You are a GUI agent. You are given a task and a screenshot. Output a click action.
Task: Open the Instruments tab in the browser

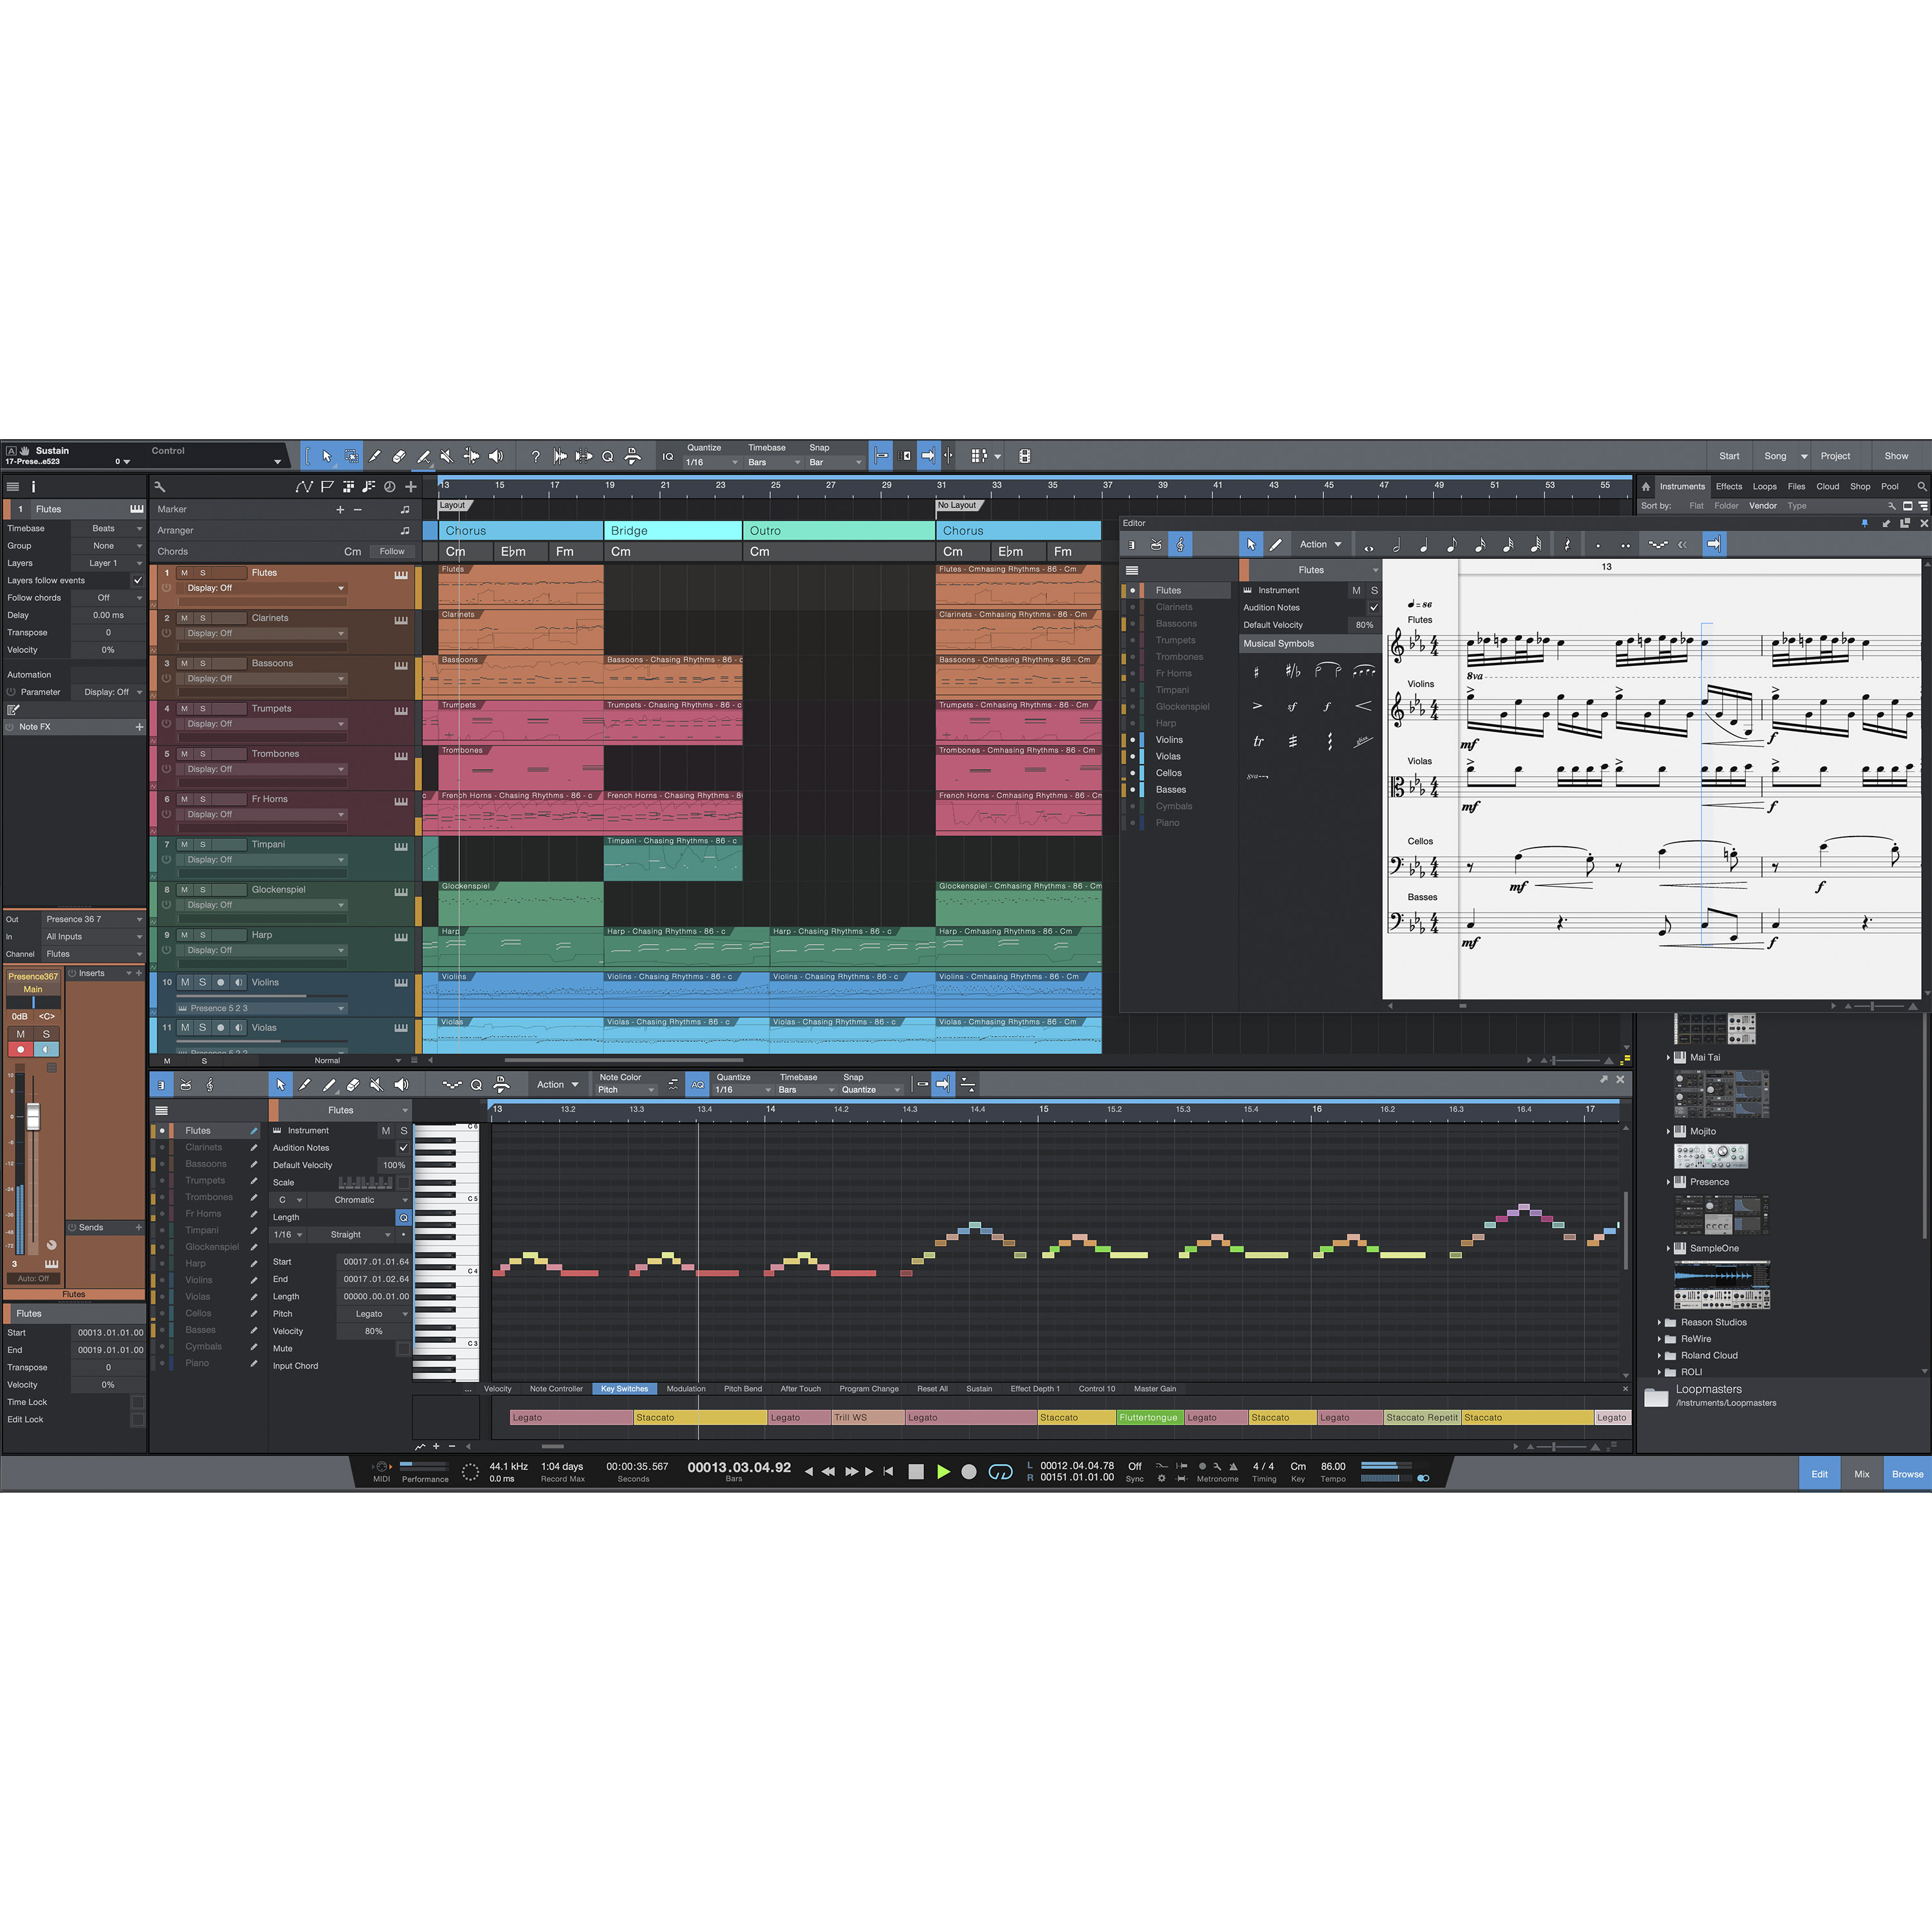(1683, 487)
